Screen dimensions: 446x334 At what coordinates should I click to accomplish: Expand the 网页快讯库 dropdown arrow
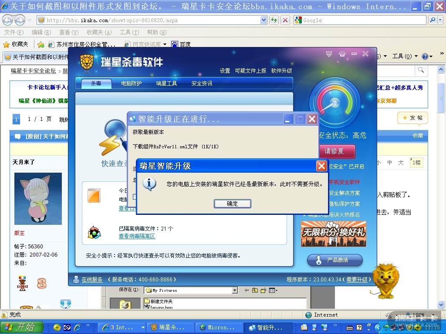pyautogui.click(x=165, y=44)
